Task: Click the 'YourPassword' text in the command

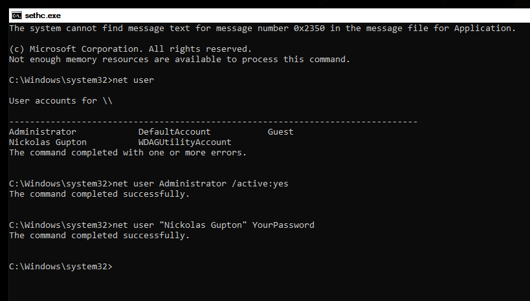Action: (x=283, y=225)
